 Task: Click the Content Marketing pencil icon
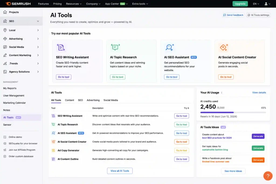tap(5, 55)
